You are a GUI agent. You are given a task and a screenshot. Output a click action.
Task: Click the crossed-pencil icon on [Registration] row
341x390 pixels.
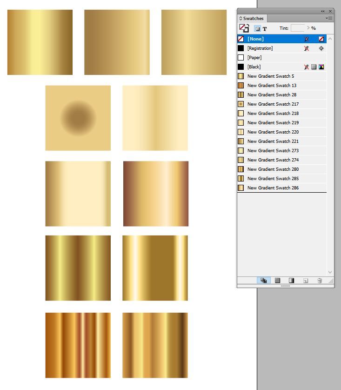pos(307,48)
